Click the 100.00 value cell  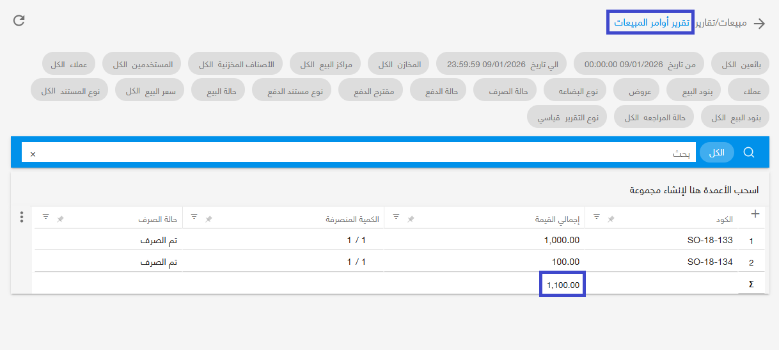pos(565,262)
